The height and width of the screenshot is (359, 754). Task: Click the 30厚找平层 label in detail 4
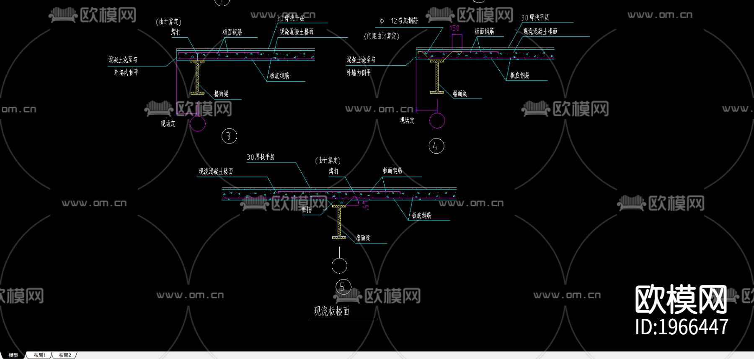(x=535, y=18)
